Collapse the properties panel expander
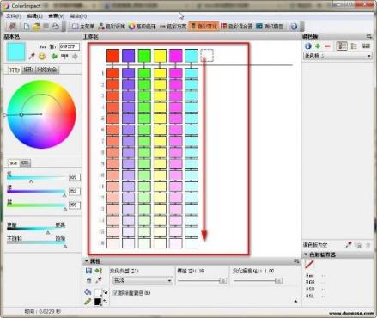377x318 pixels. (x=86, y=261)
